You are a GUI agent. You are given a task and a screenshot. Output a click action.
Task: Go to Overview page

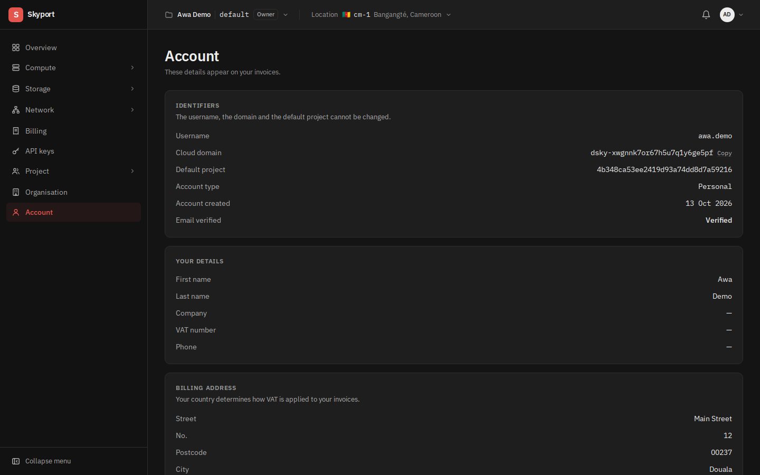(73, 47)
